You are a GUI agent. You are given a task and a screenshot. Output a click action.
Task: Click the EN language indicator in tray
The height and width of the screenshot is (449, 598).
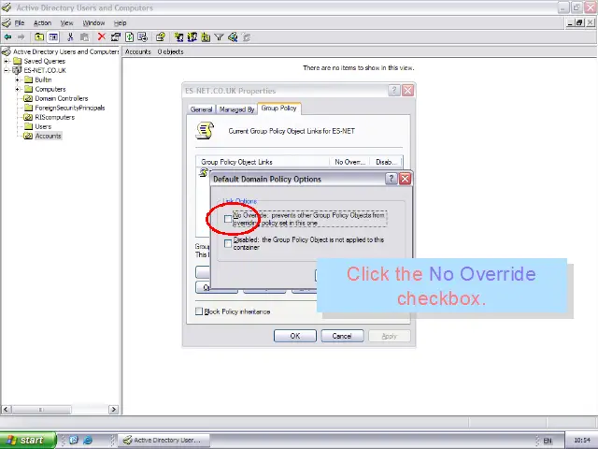[548, 441]
